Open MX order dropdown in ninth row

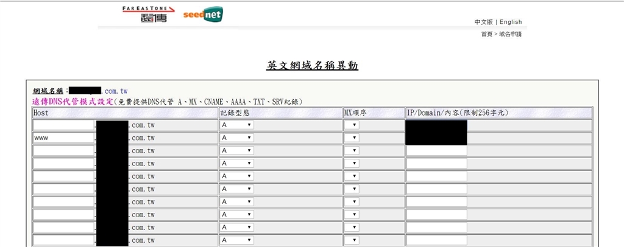tap(352, 228)
